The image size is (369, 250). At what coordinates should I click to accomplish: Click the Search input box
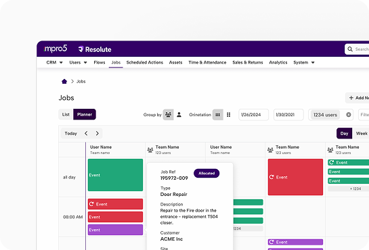coord(357,49)
